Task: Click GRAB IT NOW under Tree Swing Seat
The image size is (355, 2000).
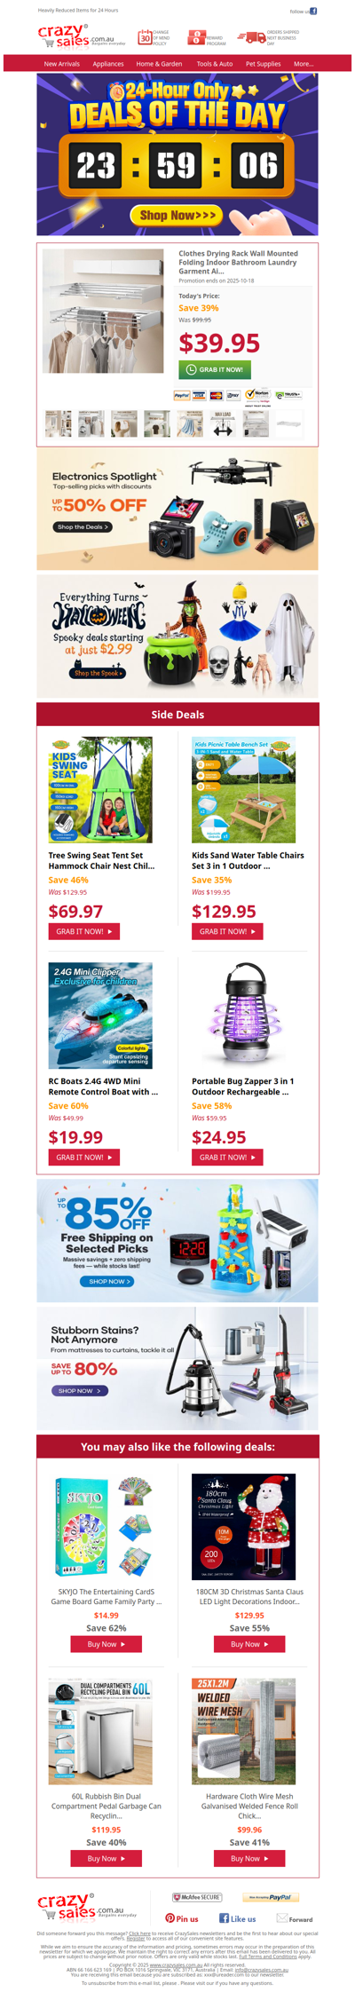Action: click(x=83, y=931)
